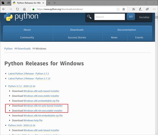Click set these tabs aside icon
The image size is (158, 135).
[x=8, y=3]
